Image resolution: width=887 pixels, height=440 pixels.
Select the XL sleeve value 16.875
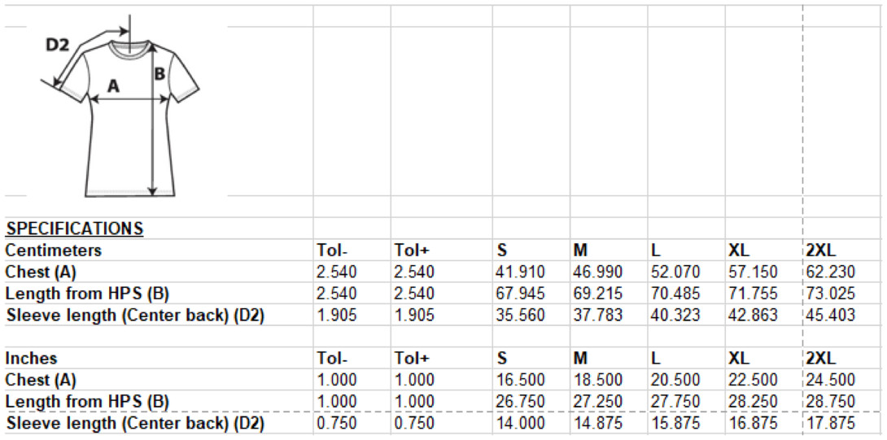pos(753,423)
